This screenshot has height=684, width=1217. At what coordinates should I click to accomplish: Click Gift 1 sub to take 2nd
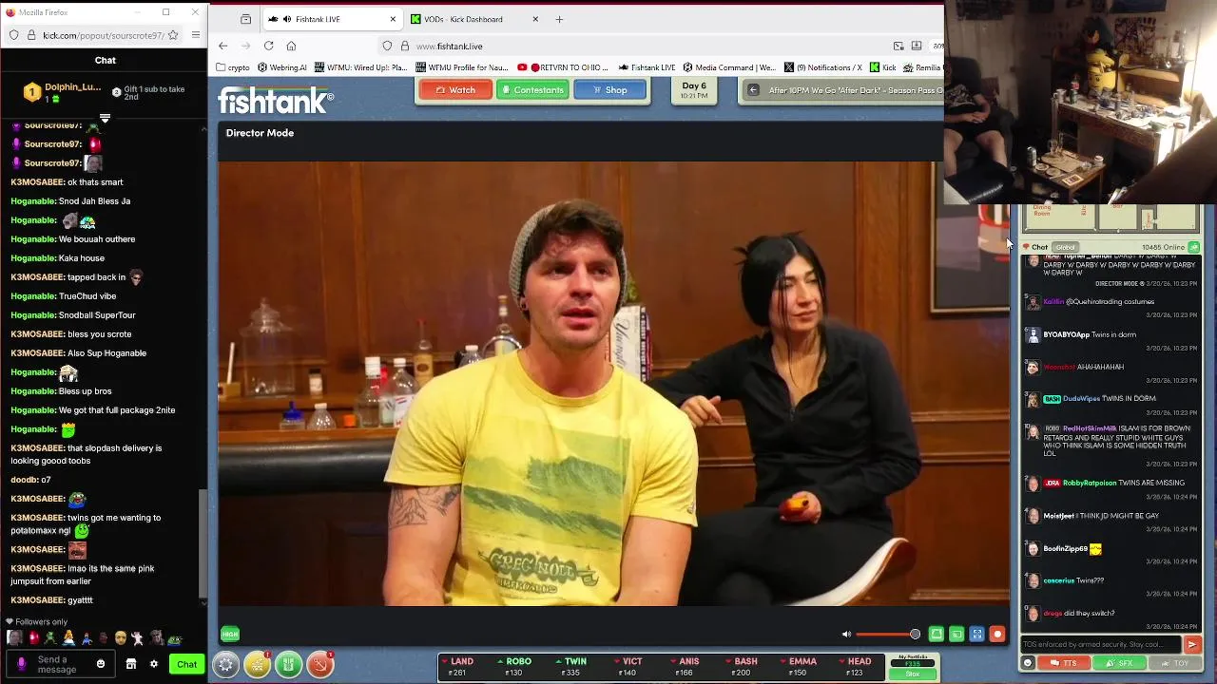[148, 92]
